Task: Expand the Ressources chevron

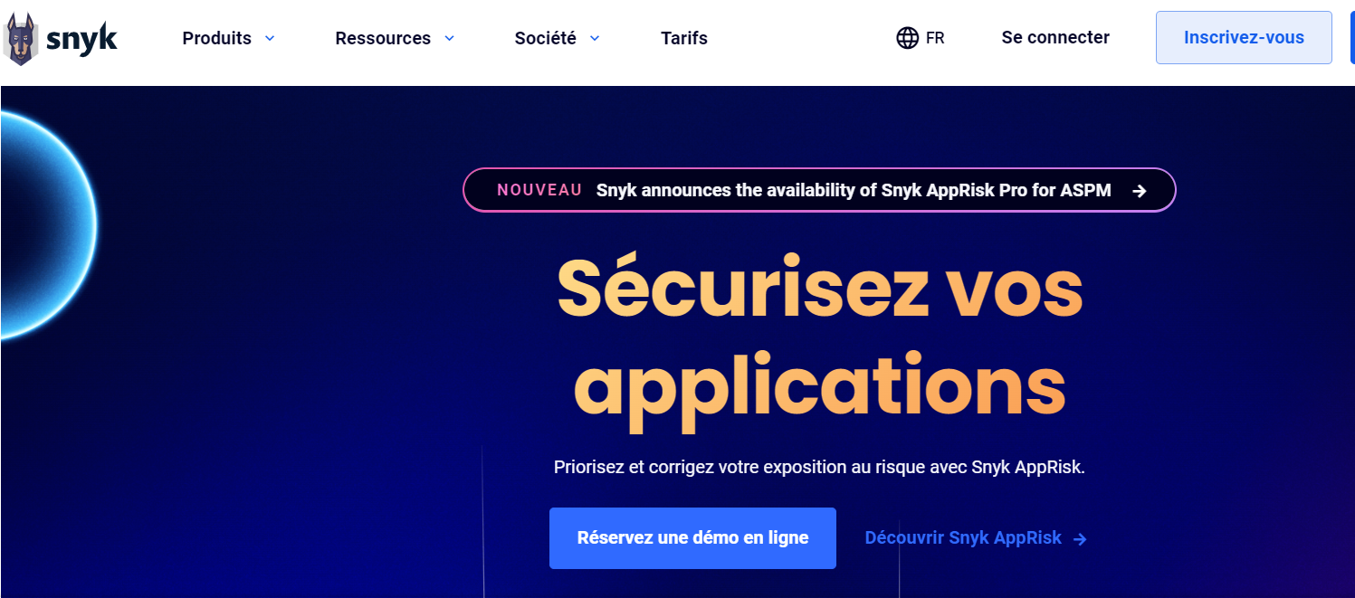Action: [449, 38]
